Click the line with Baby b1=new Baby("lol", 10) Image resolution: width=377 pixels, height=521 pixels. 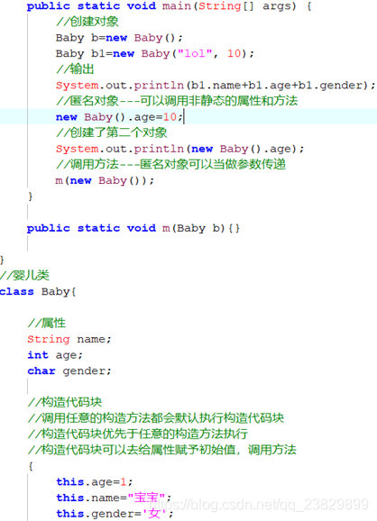[x=154, y=54]
